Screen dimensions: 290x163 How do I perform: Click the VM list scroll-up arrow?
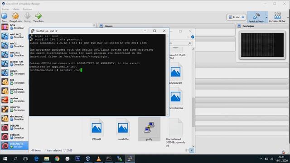pos(94,25)
